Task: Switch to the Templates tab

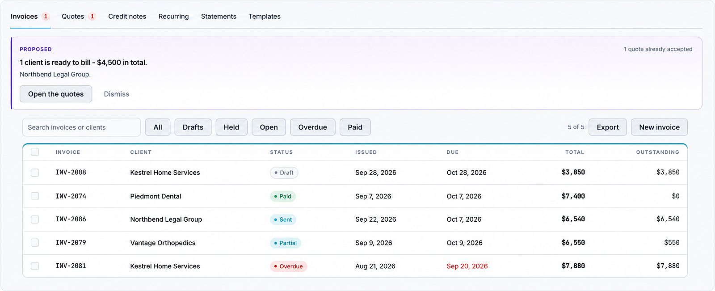Action: point(265,17)
